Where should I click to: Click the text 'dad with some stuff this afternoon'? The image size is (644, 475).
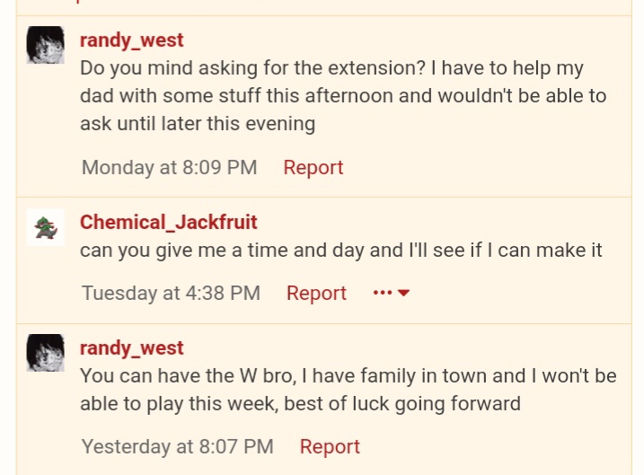(237, 96)
